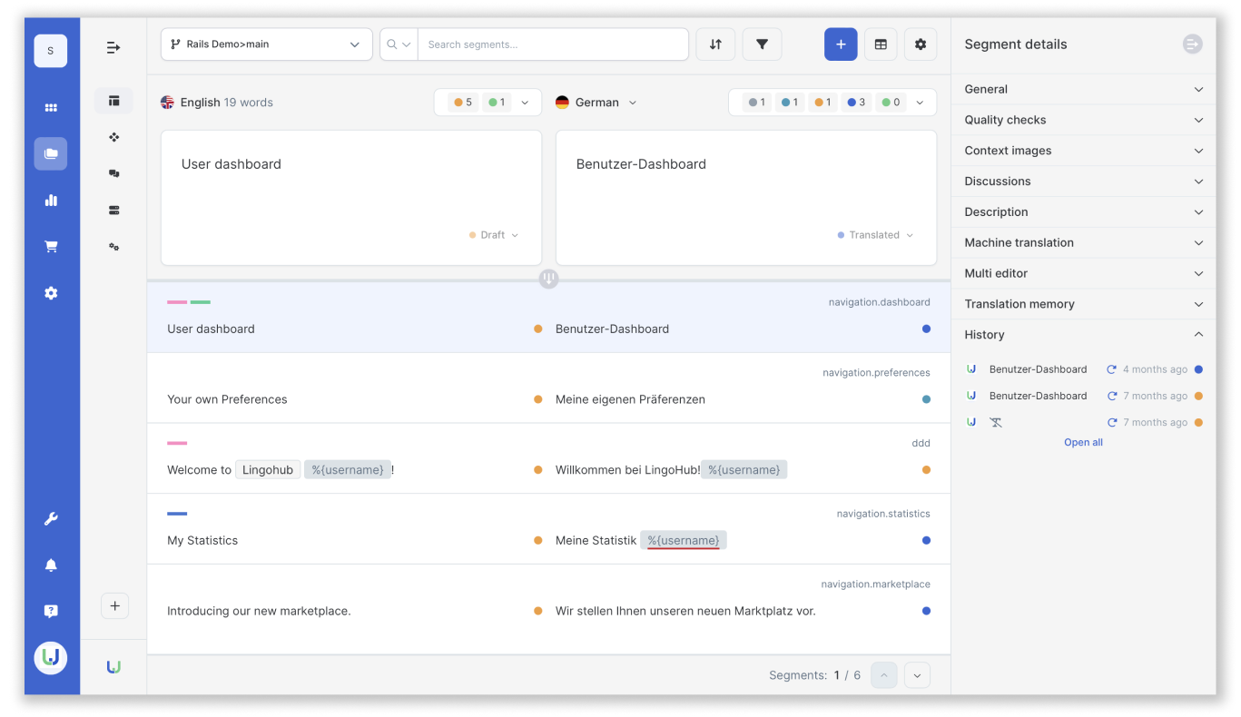Open the Rails Demo>main branch dropdown

267,44
